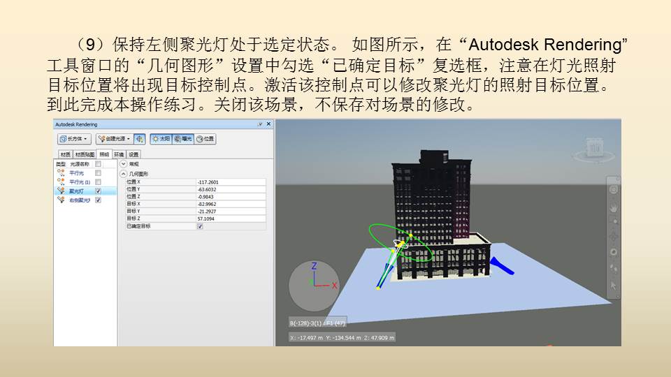This screenshot has height=377, width=671.
Task: Click the 类型 column header
Action: click(61, 164)
